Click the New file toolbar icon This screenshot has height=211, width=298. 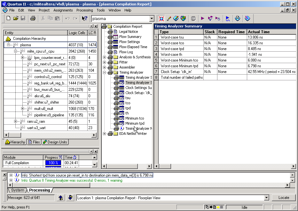8,18
